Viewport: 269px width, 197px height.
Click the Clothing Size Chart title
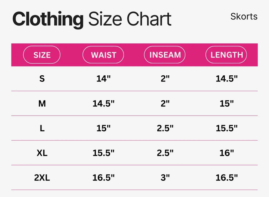92,19
